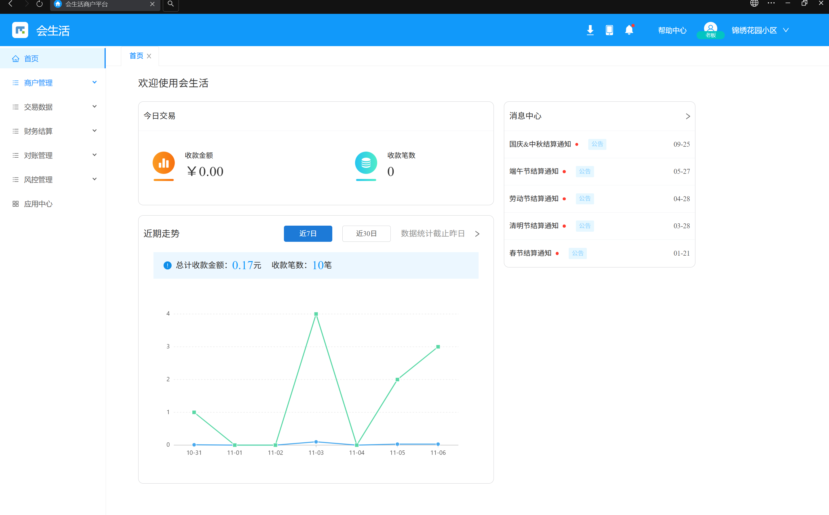Expand the 商户管理 sidebar menu

click(53, 82)
